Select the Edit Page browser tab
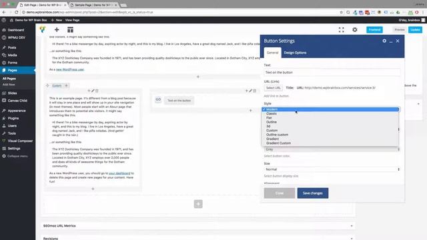This screenshot has width=427, height=240. (43, 5)
